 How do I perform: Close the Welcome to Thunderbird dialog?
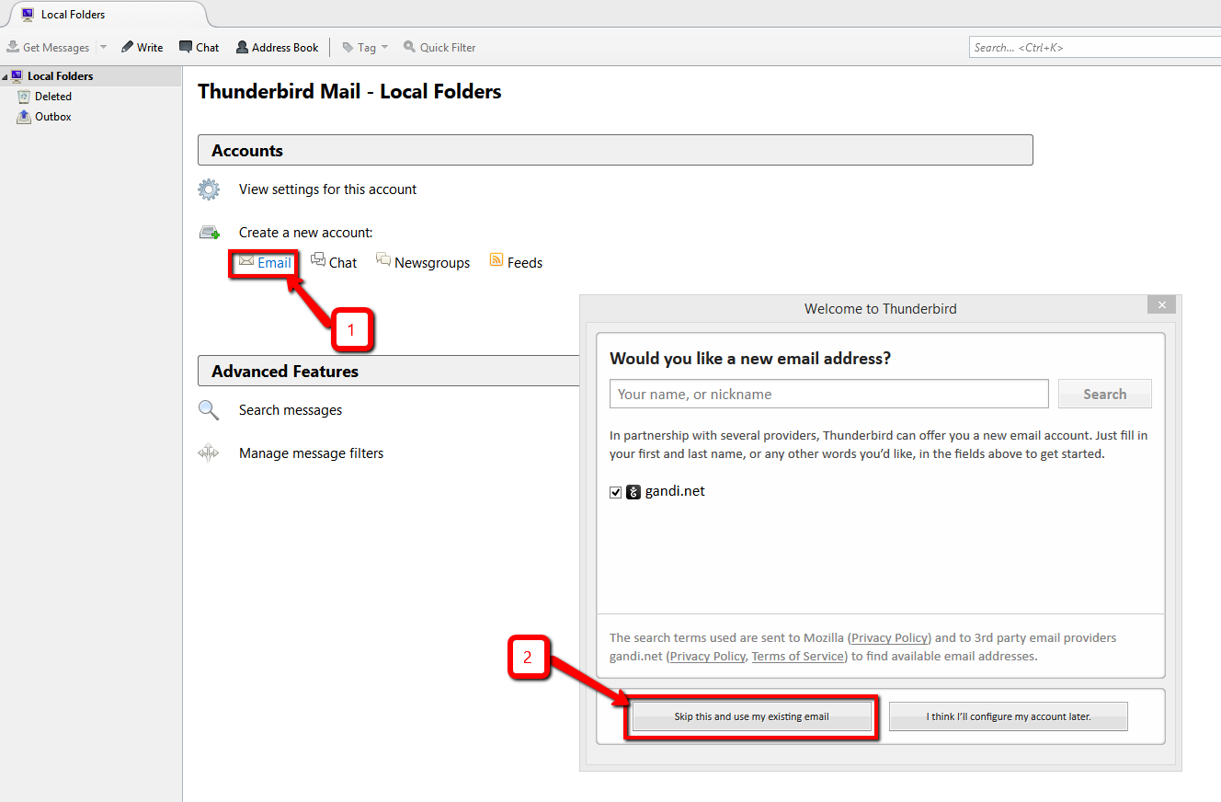[x=1161, y=304]
